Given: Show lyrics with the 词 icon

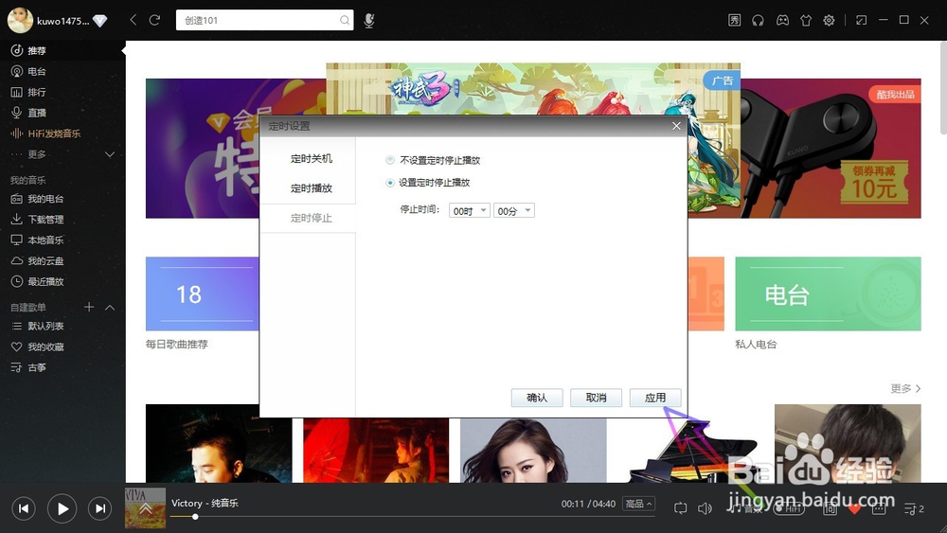Looking at the screenshot, I should click(831, 508).
